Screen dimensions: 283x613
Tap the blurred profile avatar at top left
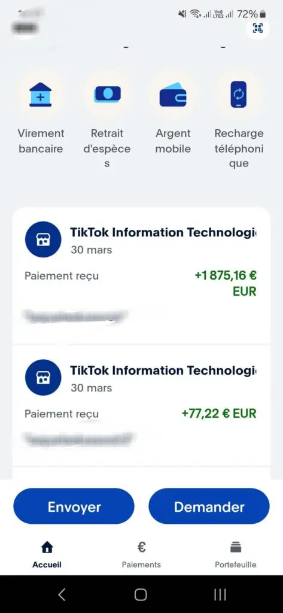(x=26, y=28)
